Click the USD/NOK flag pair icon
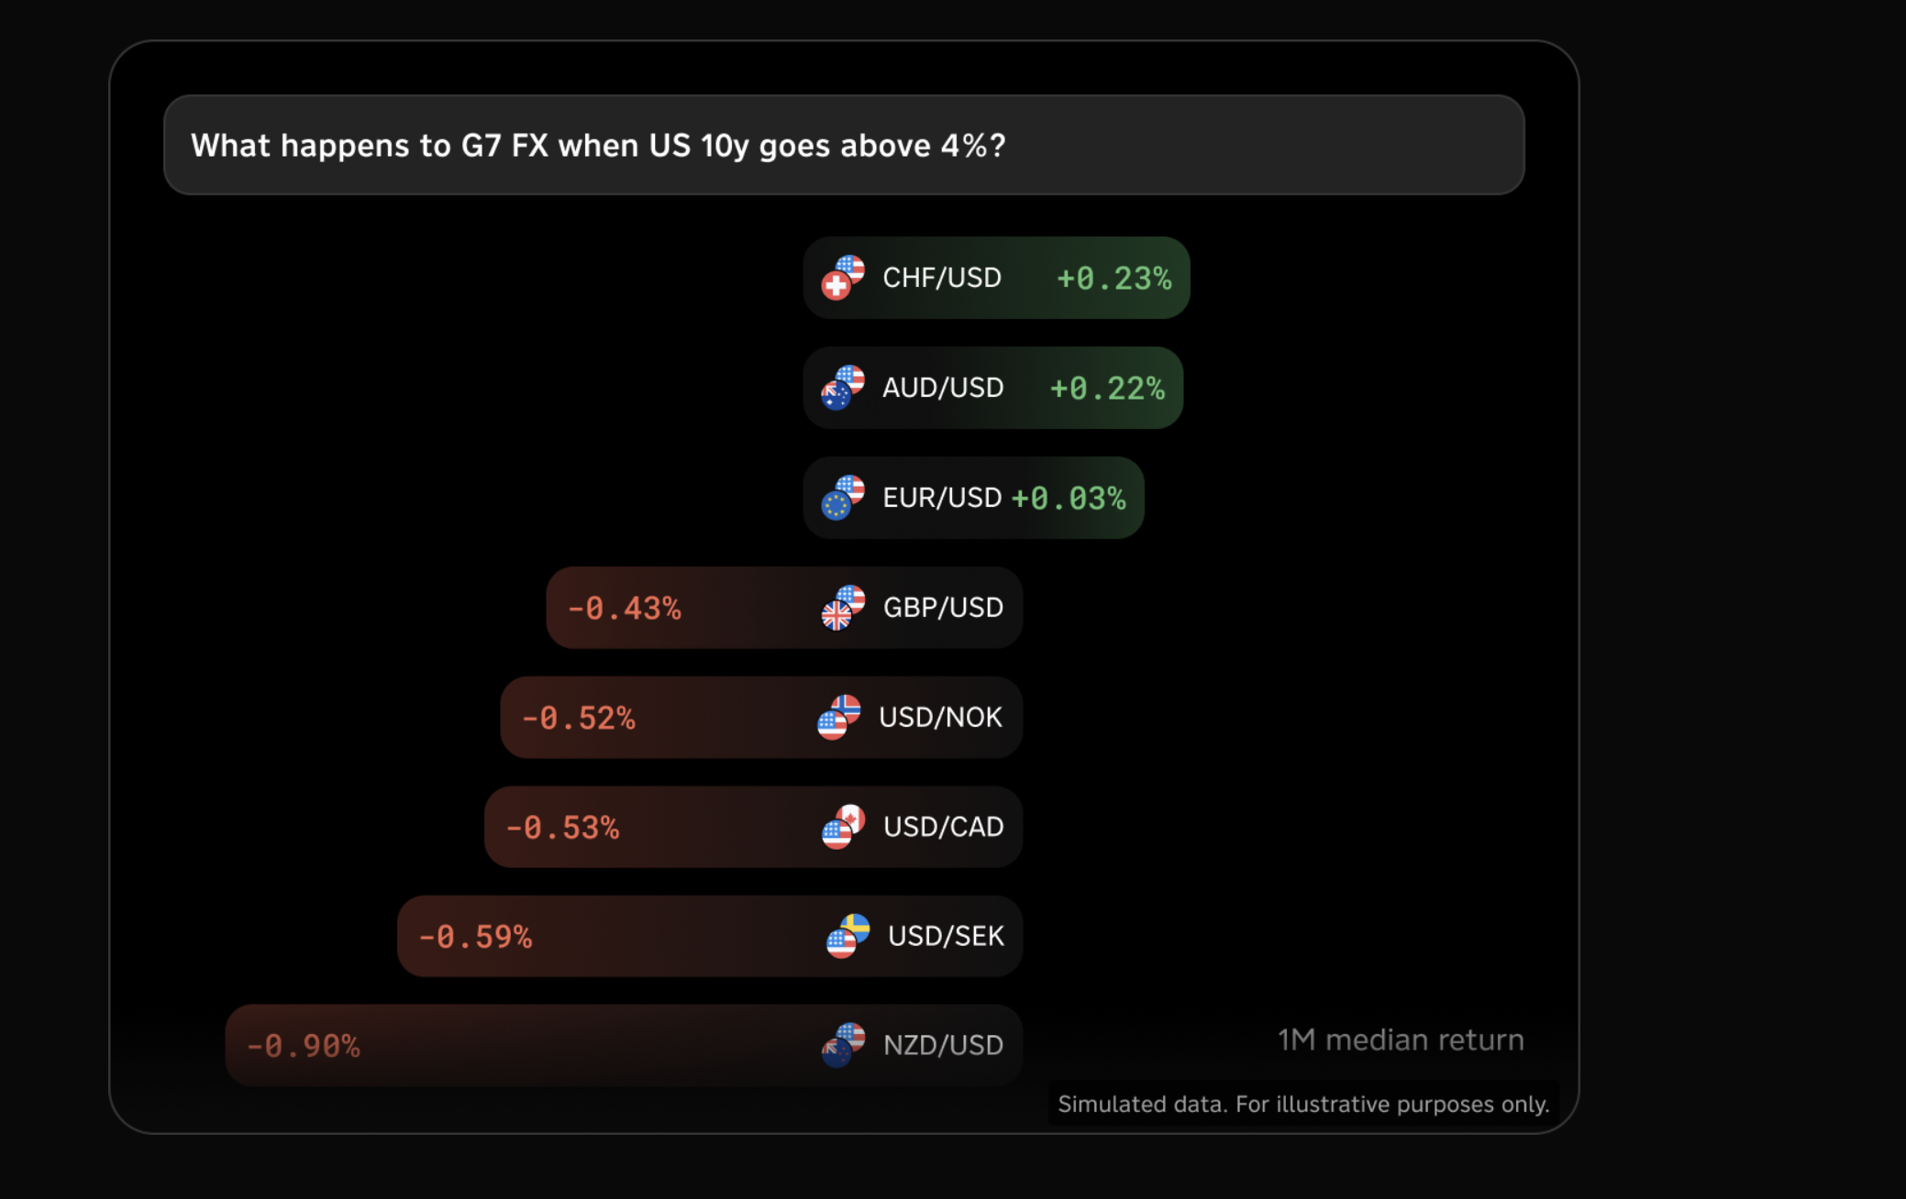 (838, 717)
